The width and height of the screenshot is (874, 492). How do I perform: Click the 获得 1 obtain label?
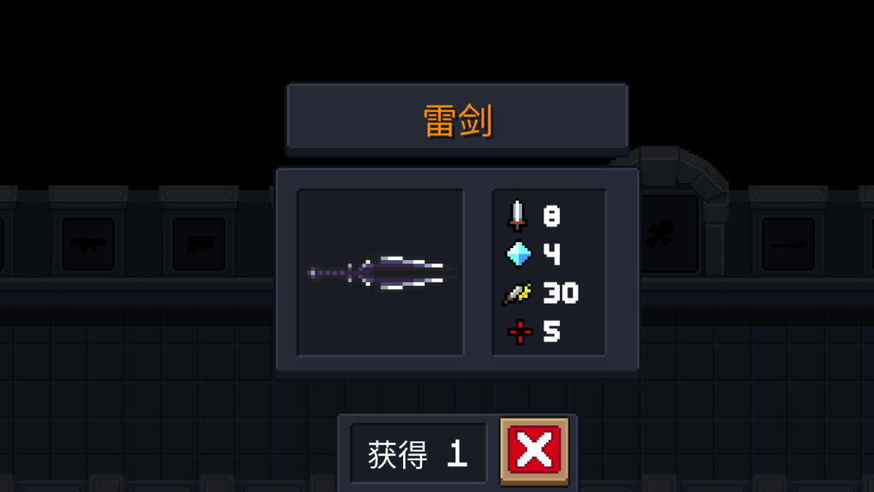coord(418,453)
